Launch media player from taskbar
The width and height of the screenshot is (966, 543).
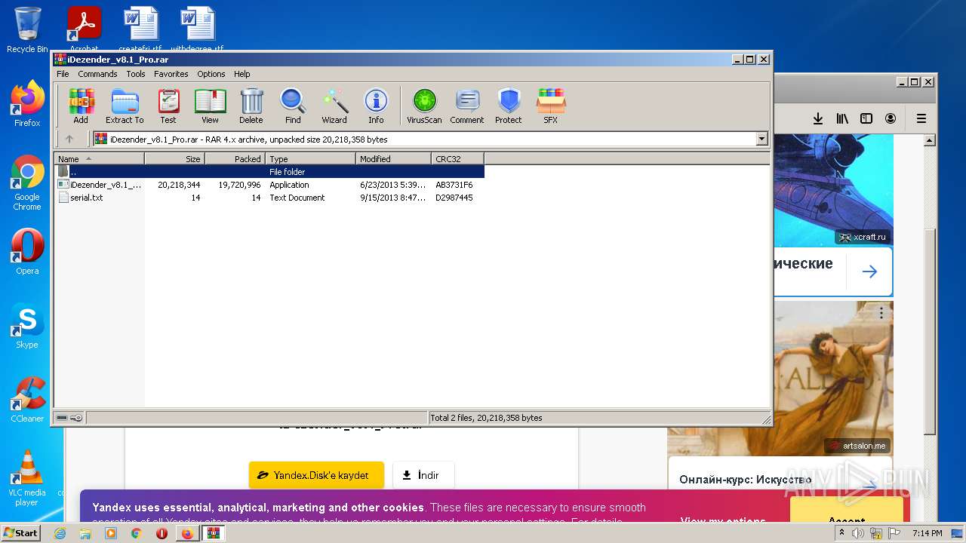pos(111,533)
